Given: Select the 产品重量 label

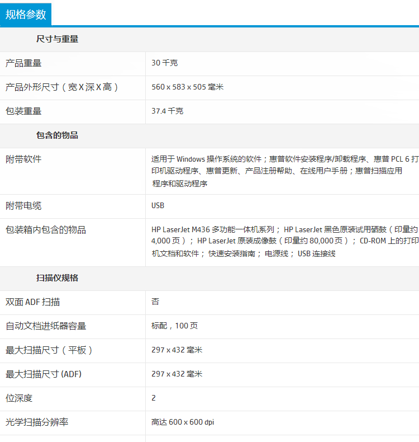Looking at the screenshot, I should point(23,63).
